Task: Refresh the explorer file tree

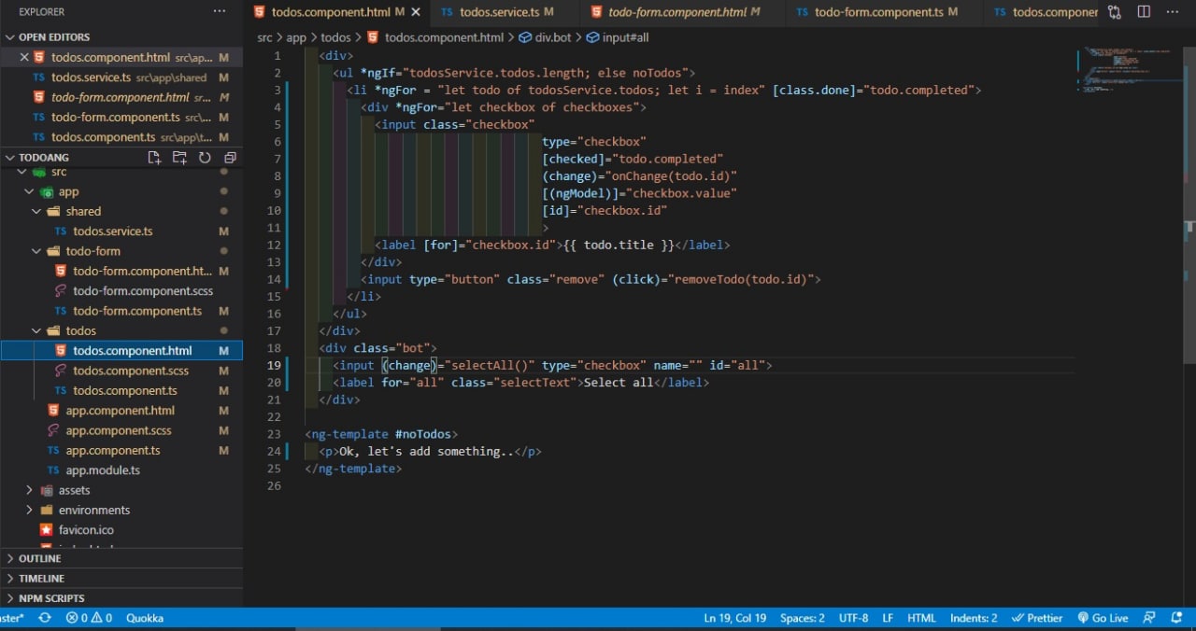Action: pyautogui.click(x=205, y=158)
